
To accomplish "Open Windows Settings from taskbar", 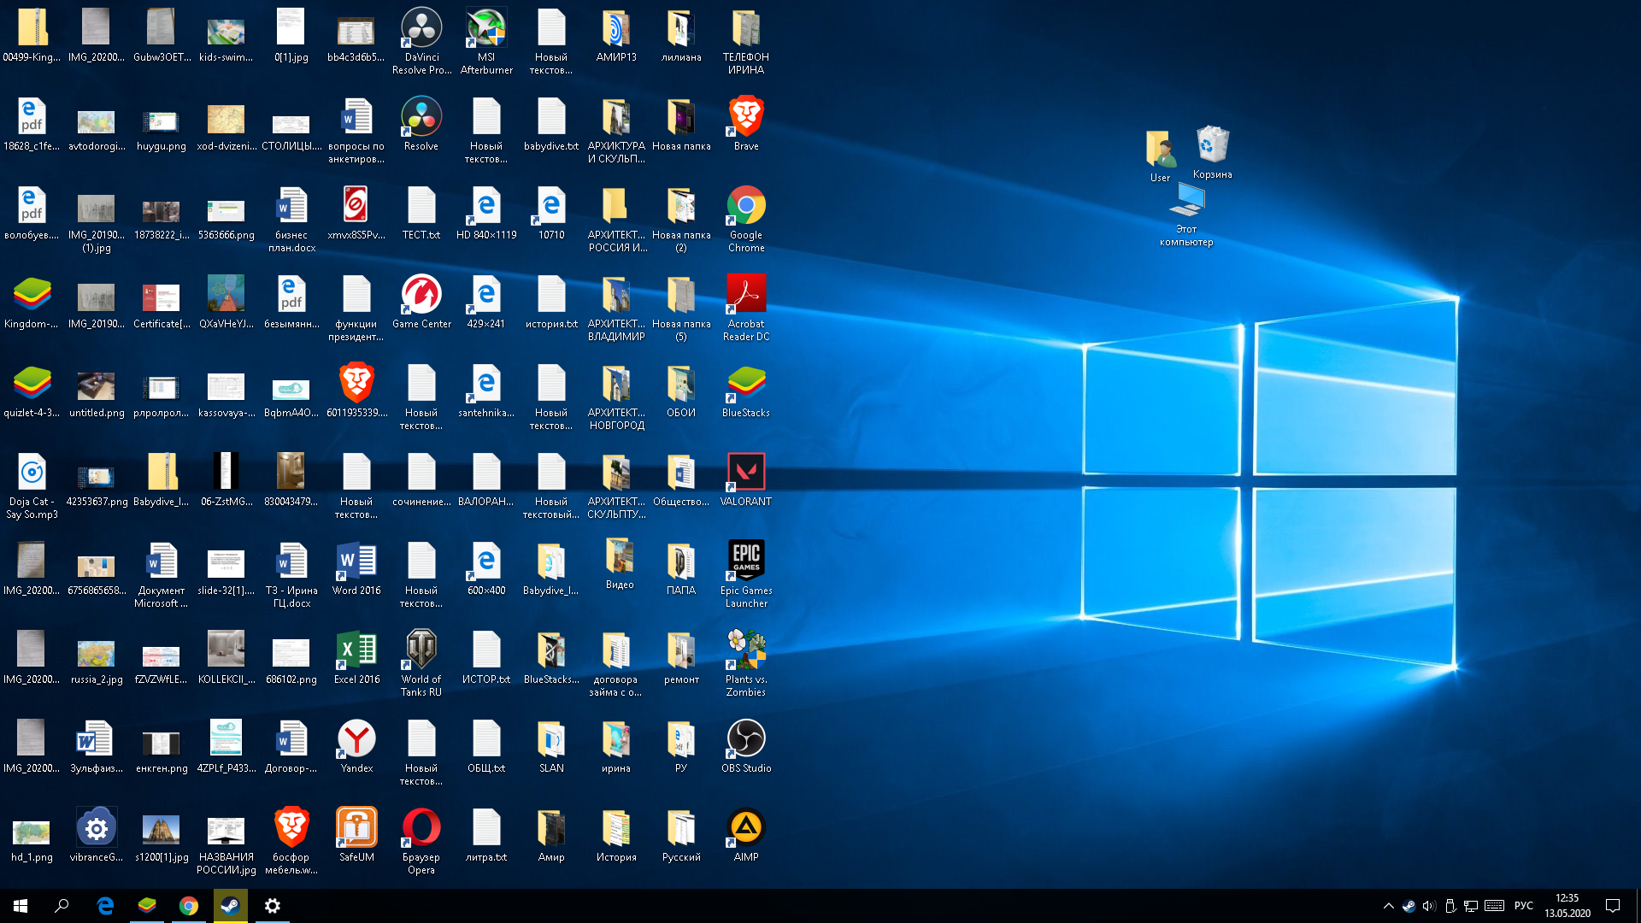I will (x=272, y=905).
